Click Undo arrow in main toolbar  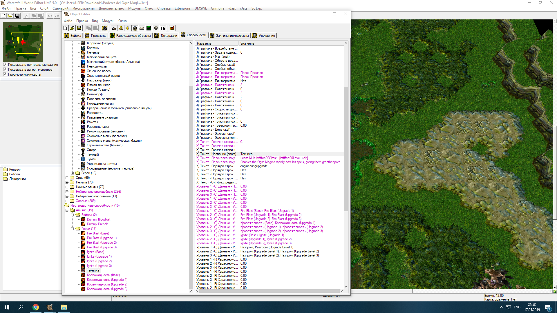(50, 16)
